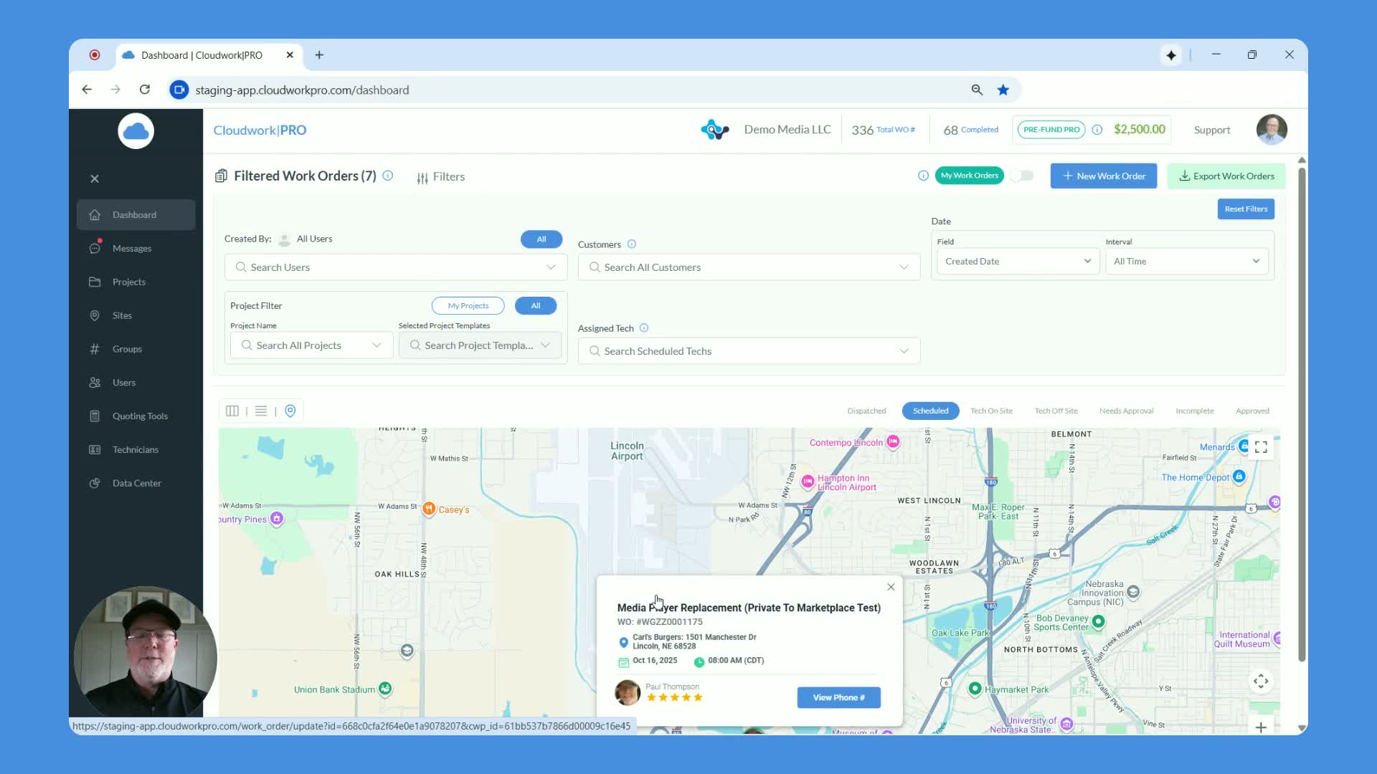Open Users in the sidebar
This screenshot has width=1377, height=774.
(136, 383)
